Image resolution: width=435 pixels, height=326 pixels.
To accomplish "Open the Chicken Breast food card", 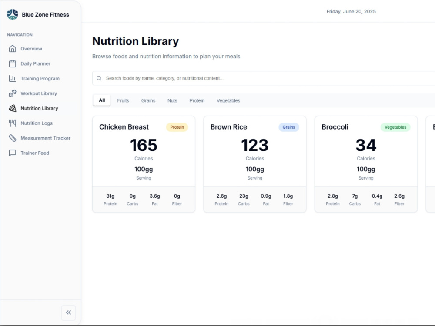I will [x=144, y=164].
